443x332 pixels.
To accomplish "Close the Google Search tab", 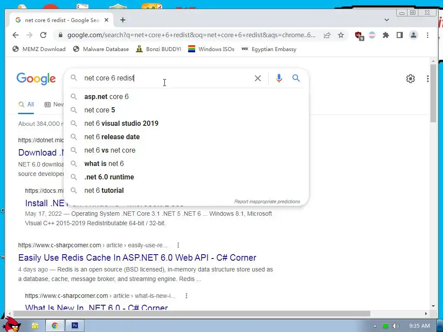I will tap(106, 20).
